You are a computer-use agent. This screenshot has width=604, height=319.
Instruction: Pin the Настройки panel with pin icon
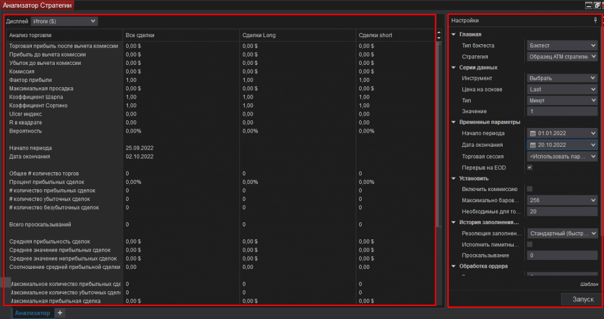pos(596,21)
